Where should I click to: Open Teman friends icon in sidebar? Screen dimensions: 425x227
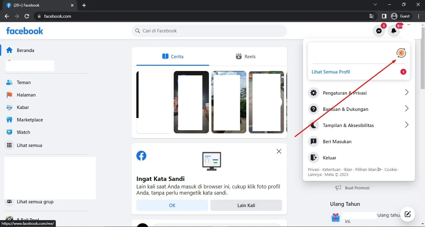pos(9,83)
